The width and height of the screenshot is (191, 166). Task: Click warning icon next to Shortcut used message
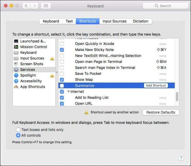86,113
